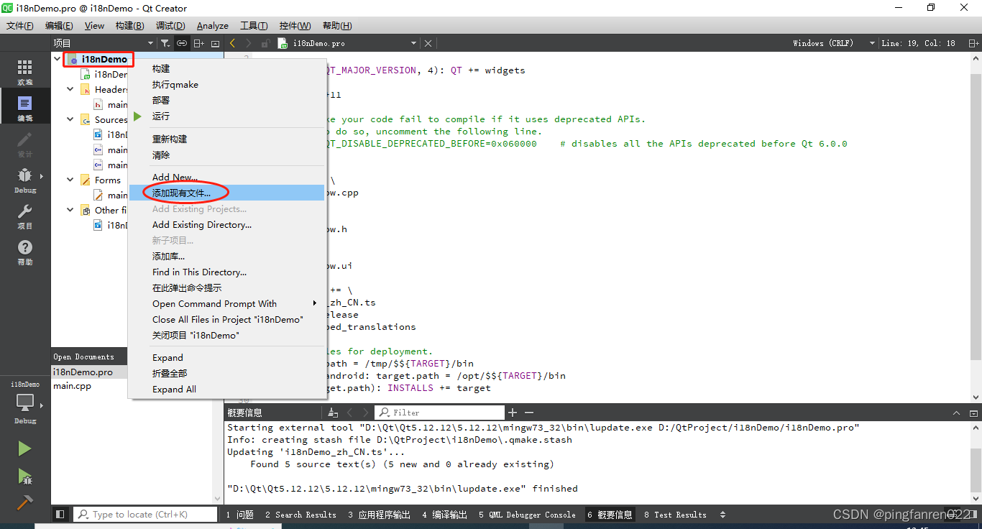Viewport: 982px width, 529px height.
Task: Open the 构建(B) menu
Action: (129, 26)
